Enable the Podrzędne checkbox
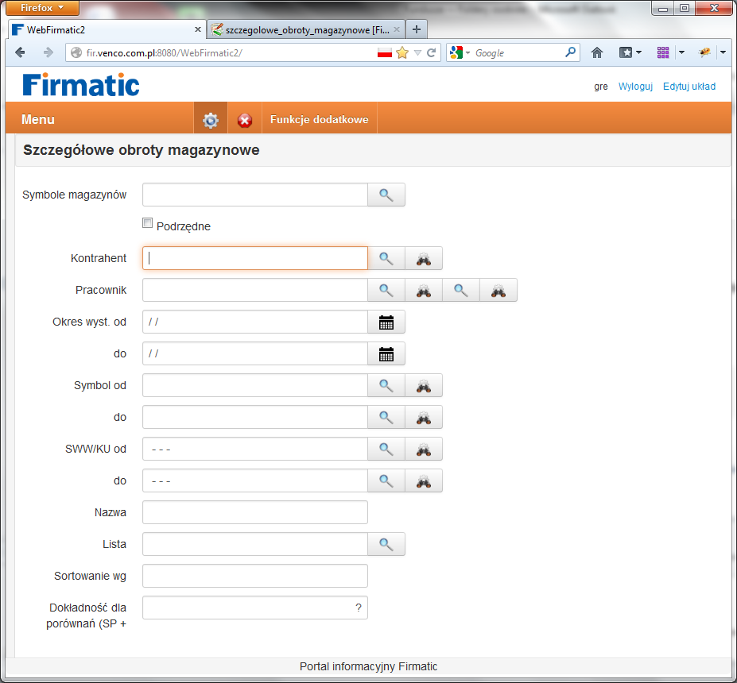Viewport: 737px width, 683px height. click(147, 223)
